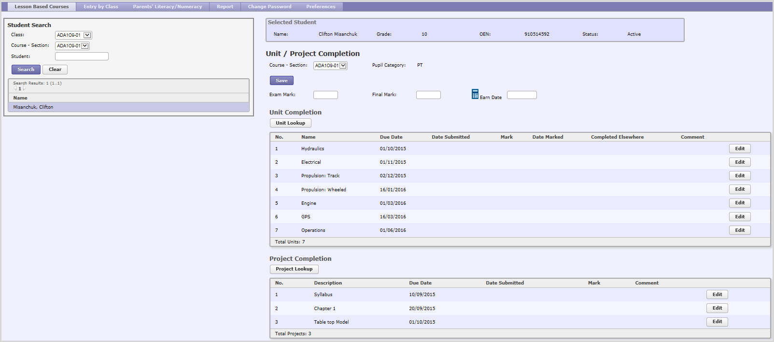
Task: Expand the Course - Section dropdown in Student Search
Action: [85, 46]
